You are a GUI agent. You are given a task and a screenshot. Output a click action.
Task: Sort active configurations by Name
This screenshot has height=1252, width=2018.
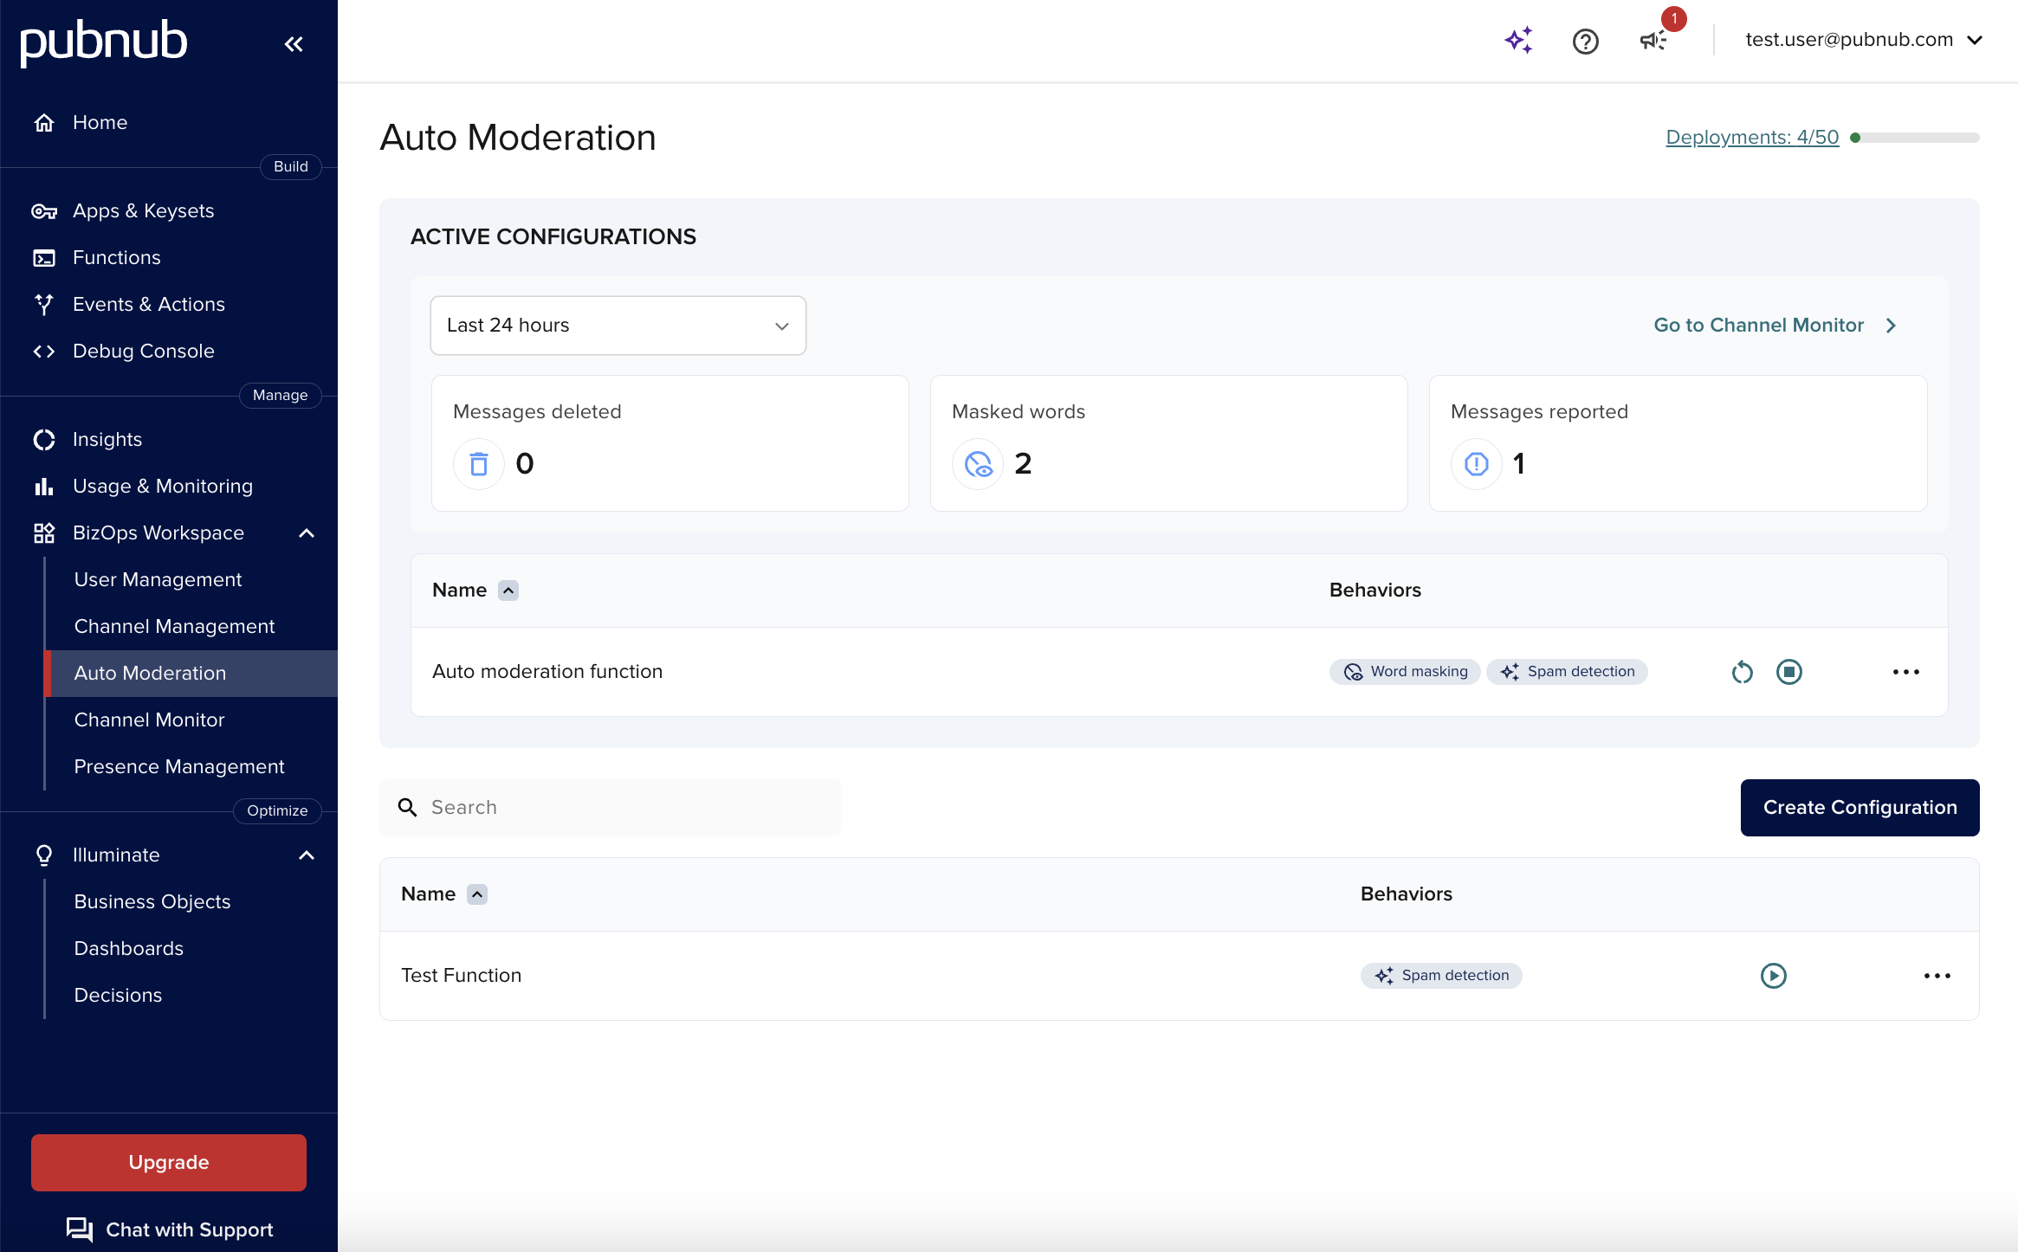point(508,591)
